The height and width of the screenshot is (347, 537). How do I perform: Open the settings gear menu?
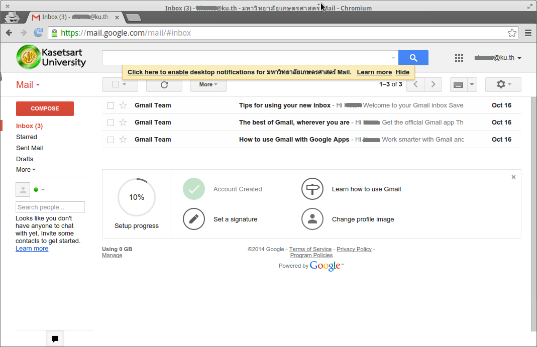(x=503, y=84)
